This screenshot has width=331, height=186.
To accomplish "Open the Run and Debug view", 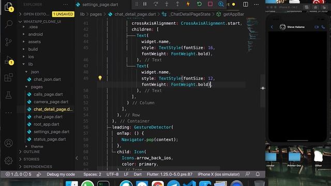I will point(9,60).
